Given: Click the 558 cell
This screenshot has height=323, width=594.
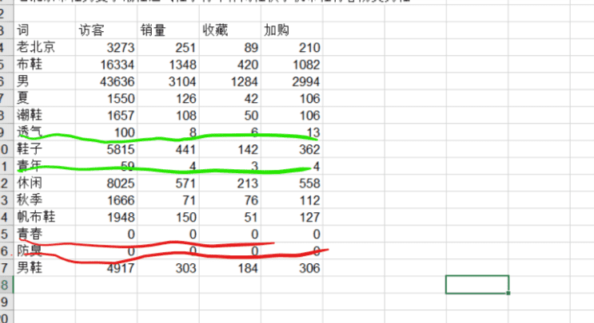Looking at the screenshot, I should tap(292, 183).
